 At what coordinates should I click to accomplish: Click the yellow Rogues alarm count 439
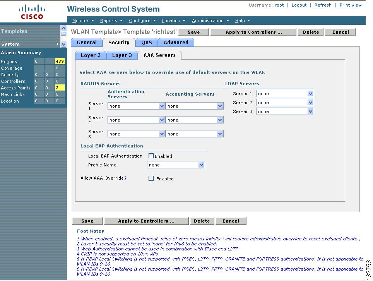point(60,62)
